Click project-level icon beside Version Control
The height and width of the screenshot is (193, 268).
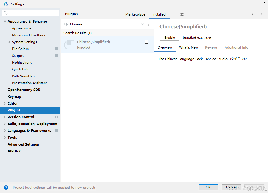(56, 117)
